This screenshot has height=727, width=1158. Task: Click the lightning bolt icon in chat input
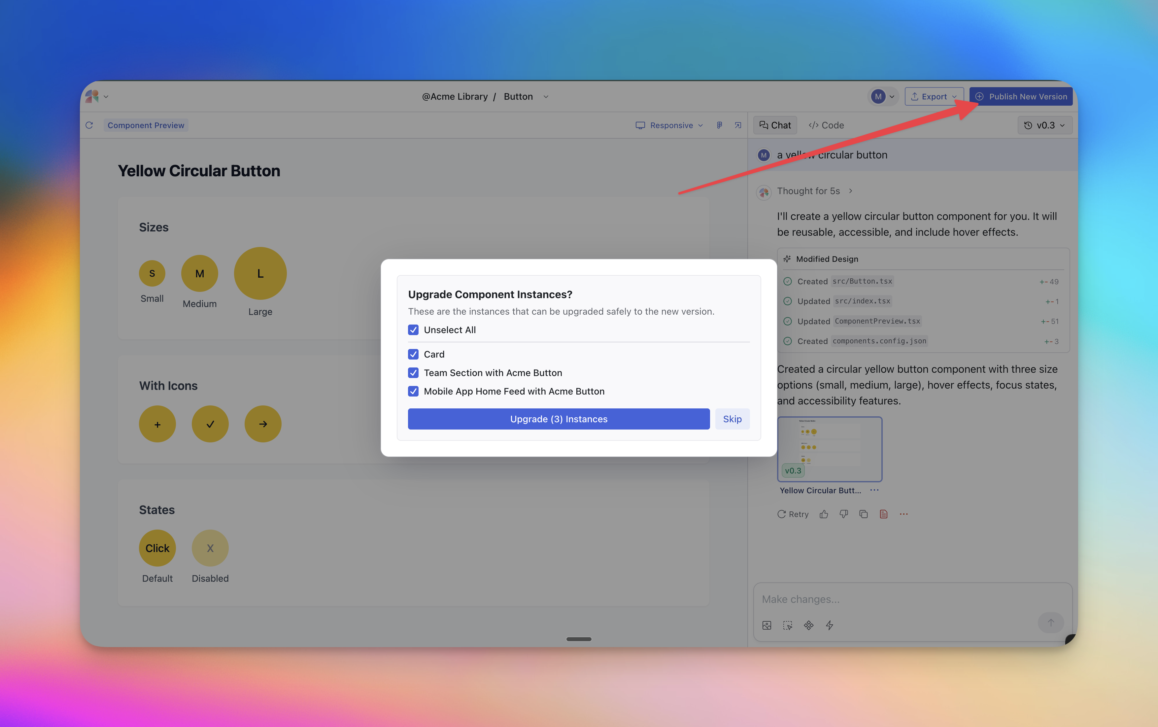coord(829,625)
